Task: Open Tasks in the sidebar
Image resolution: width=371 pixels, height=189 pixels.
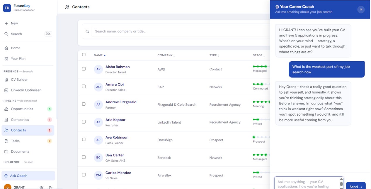Action: coord(28,141)
